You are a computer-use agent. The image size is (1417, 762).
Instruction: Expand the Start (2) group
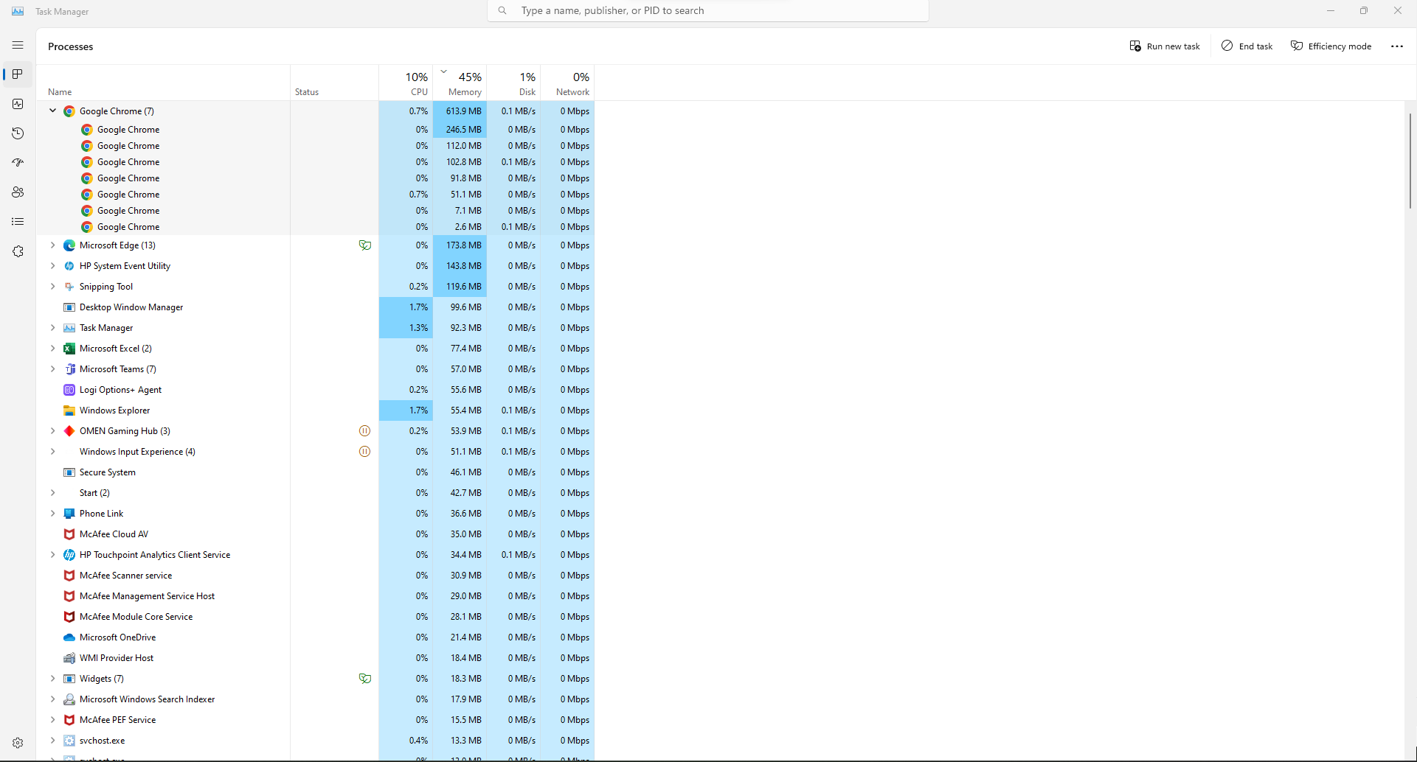point(52,493)
